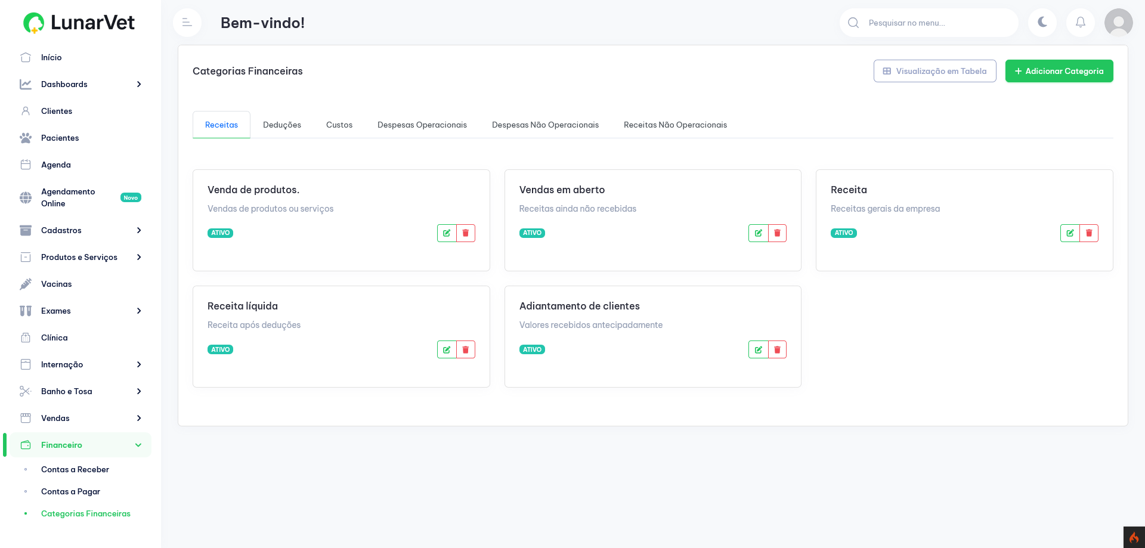The width and height of the screenshot is (1145, 548).
Task: Edit the Vendas em aberto category
Action: click(x=759, y=233)
